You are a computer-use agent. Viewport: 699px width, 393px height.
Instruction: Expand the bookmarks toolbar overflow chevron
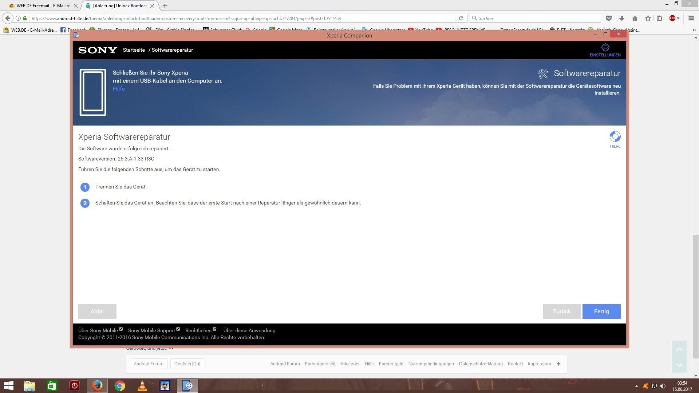point(694,30)
